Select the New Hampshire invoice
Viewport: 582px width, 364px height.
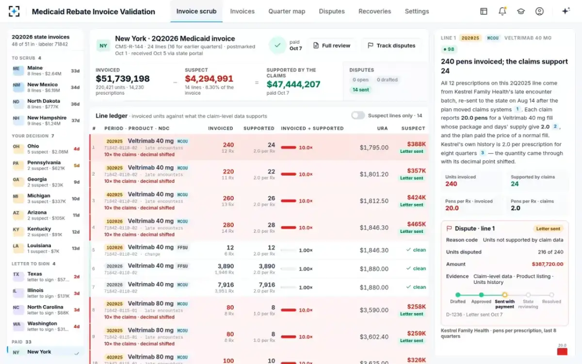[x=46, y=120]
